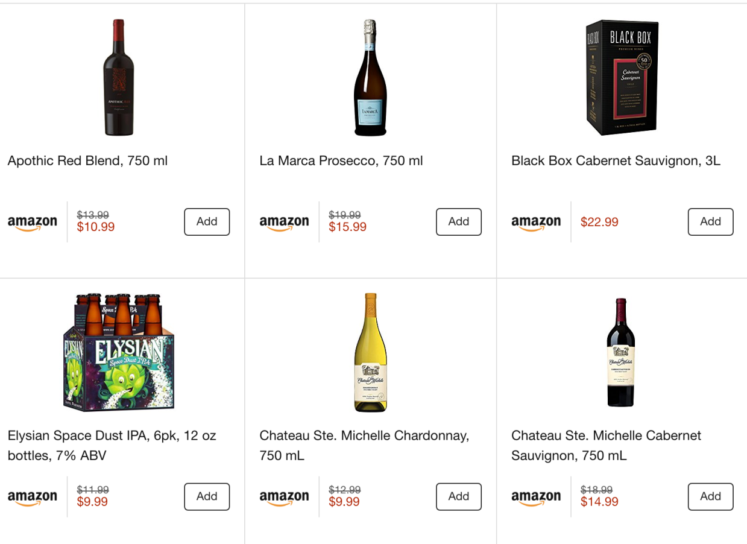Viewport: 747px width, 544px height.
Task: Click the Amazon logo under Chateau Ste. Michelle Cabernet
Action: (x=536, y=496)
